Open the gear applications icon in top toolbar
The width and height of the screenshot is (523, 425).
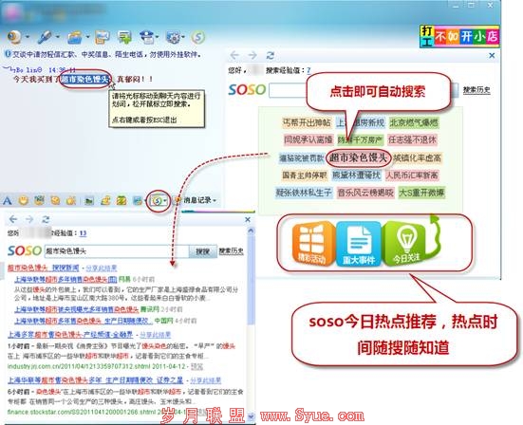click(x=173, y=37)
